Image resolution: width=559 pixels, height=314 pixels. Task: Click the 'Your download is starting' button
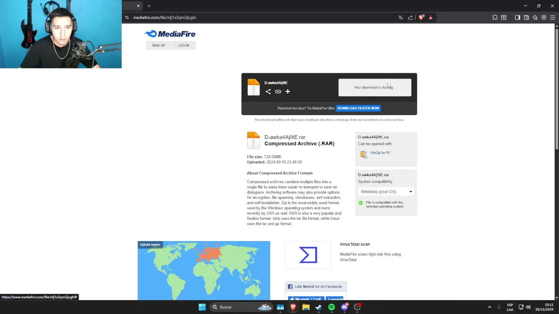[x=375, y=87]
